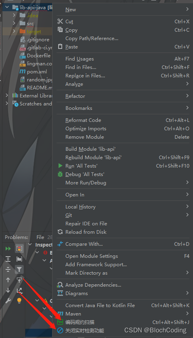Choose Build Module 'lib-api'
The height and width of the screenshot is (338, 193).
point(123,149)
